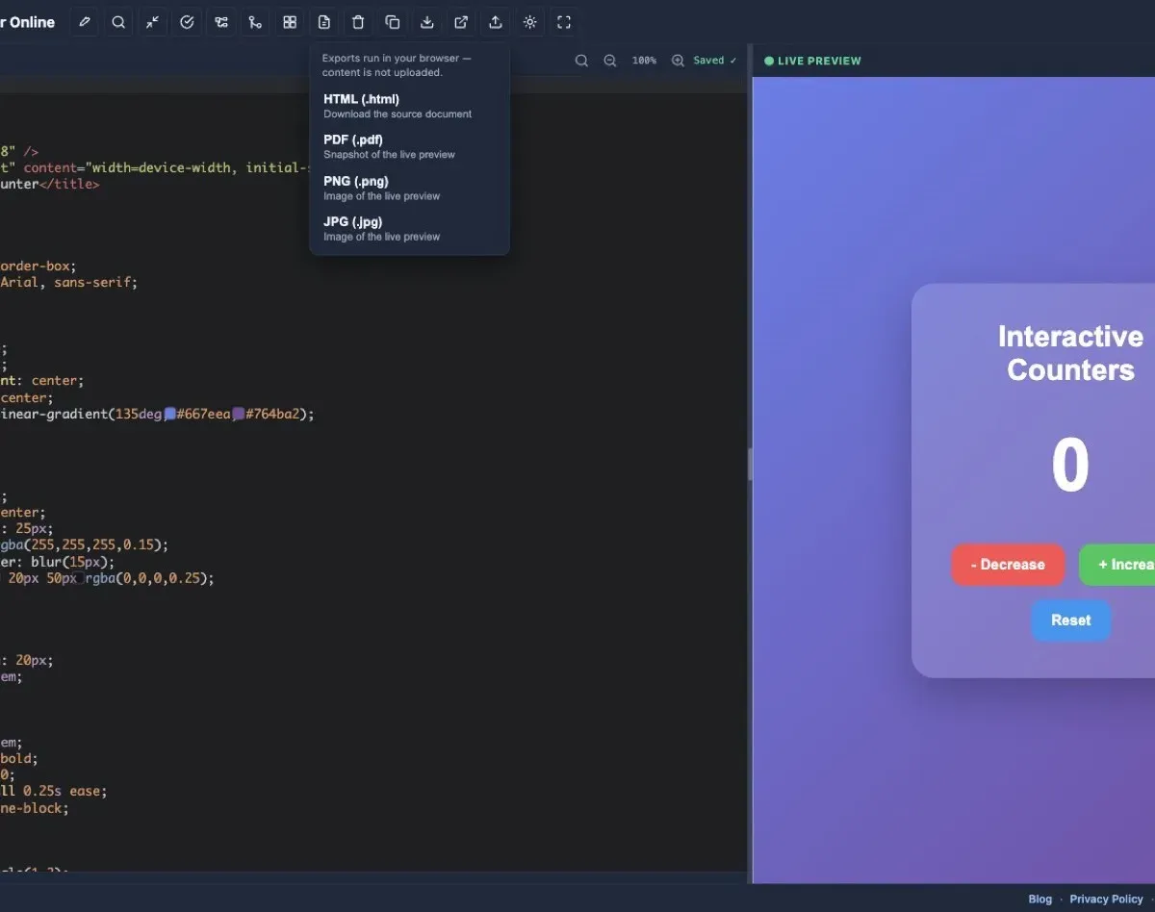Click the LIVE PREVIEW label
This screenshot has width=1155, height=912.
pyautogui.click(x=819, y=61)
